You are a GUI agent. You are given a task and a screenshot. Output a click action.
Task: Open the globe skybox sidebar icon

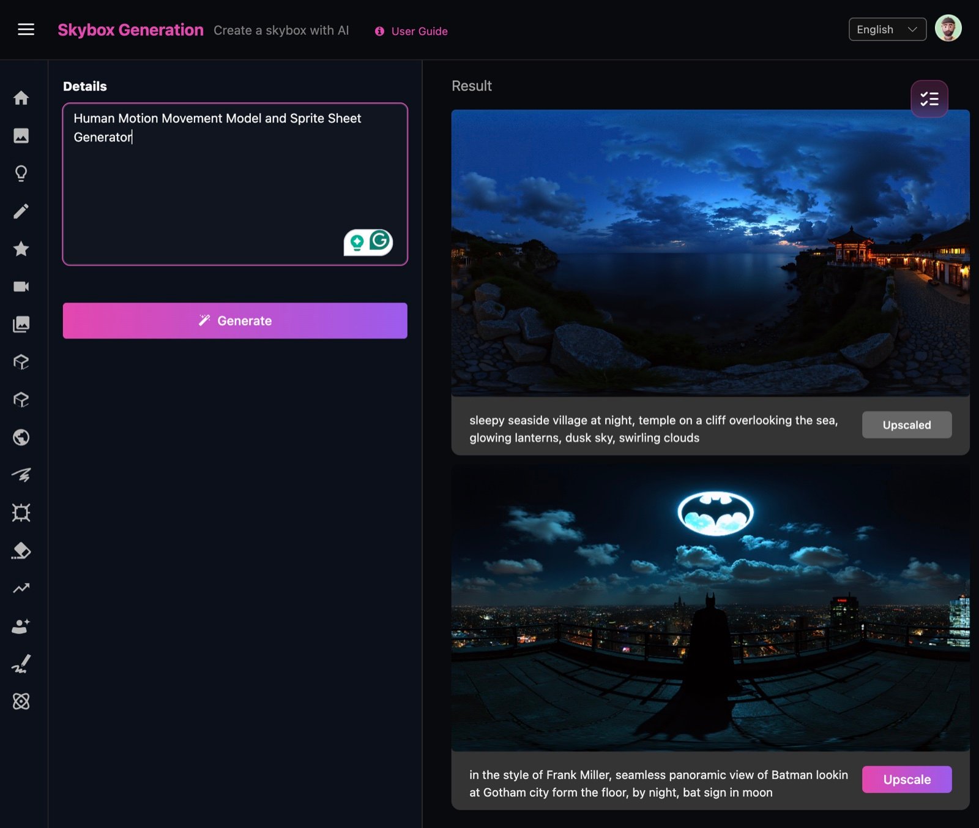pyautogui.click(x=21, y=437)
